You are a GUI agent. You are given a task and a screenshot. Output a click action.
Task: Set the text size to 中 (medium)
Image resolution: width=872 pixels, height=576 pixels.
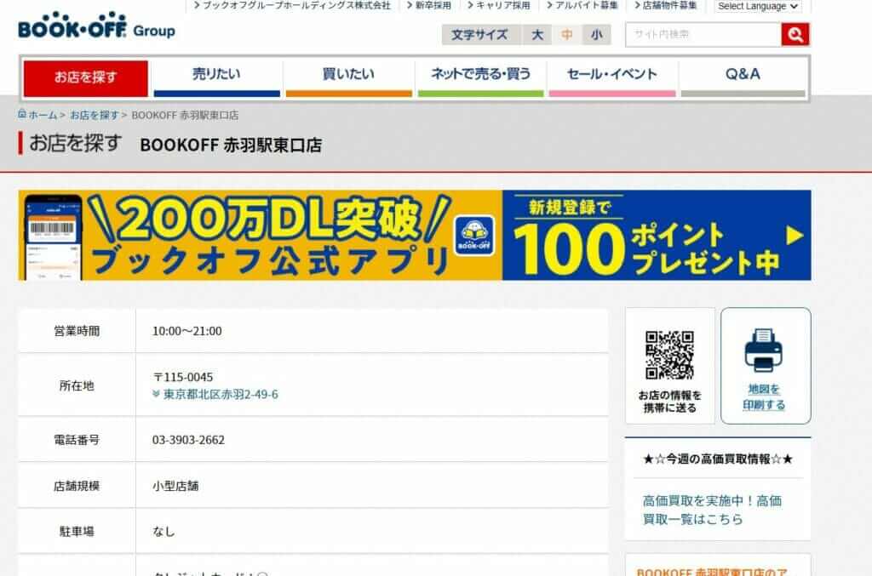(x=566, y=35)
